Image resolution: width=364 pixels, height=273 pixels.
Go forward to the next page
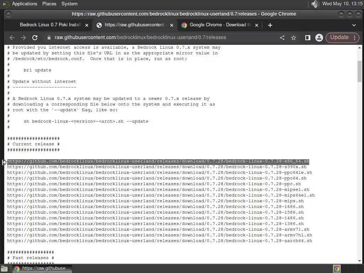23,38
